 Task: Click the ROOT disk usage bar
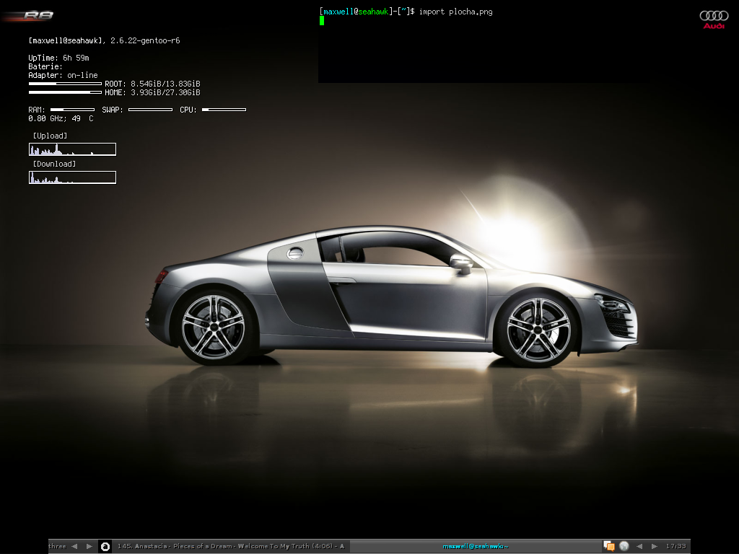click(65, 84)
